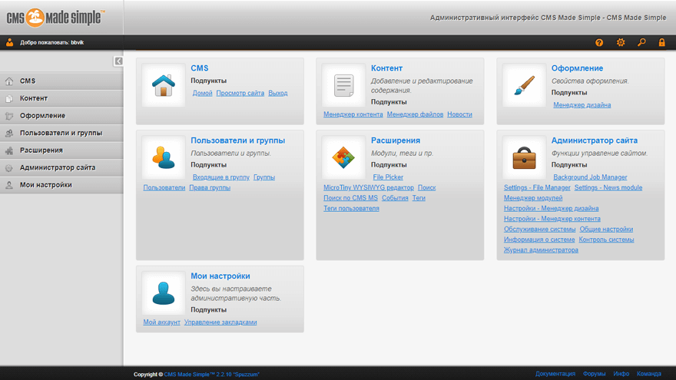Click the document icon in Контент panel
Image resolution: width=676 pixels, height=380 pixels.
[343, 85]
